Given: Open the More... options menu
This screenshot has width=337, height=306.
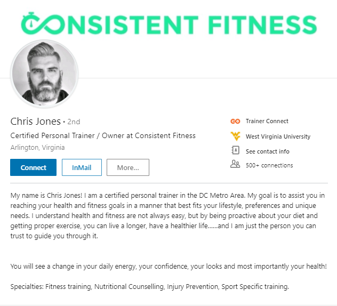Looking at the screenshot, I should coord(128,167).
